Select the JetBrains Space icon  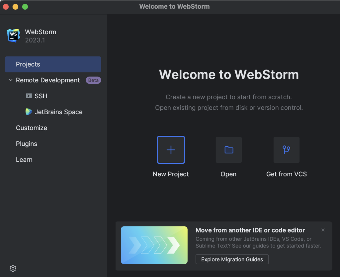pos(28,112)
